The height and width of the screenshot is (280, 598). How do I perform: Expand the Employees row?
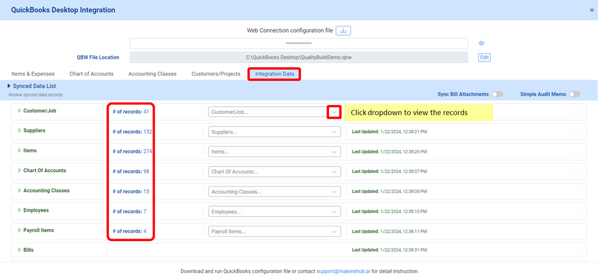20,210
